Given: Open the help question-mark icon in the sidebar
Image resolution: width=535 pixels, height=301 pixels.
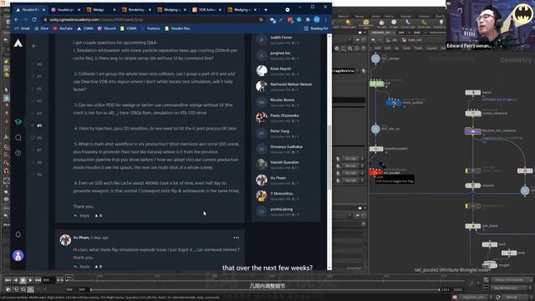Looking at the screenshot, I should pyautogui.click(x=18, y=153).
